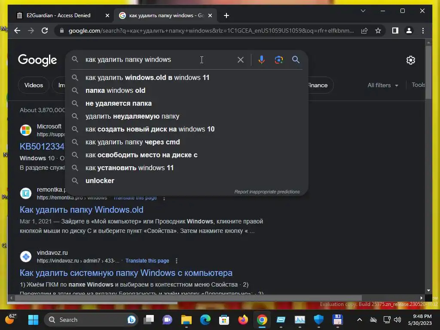Click the vindavoz.ru site favicon
This screenshot has height=330, width=440.
click(x=26, y=257)
